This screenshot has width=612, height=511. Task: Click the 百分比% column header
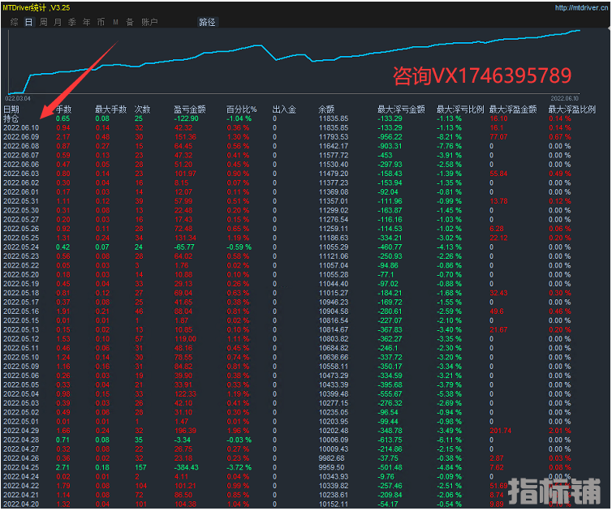(241, 109)
